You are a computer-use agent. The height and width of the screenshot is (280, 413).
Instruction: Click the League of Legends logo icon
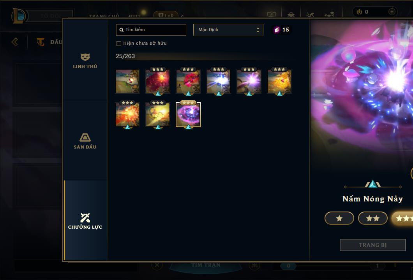(18, 16)
